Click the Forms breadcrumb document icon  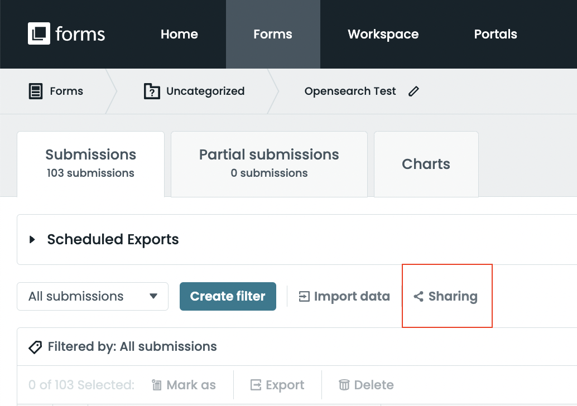coord(36,91)
